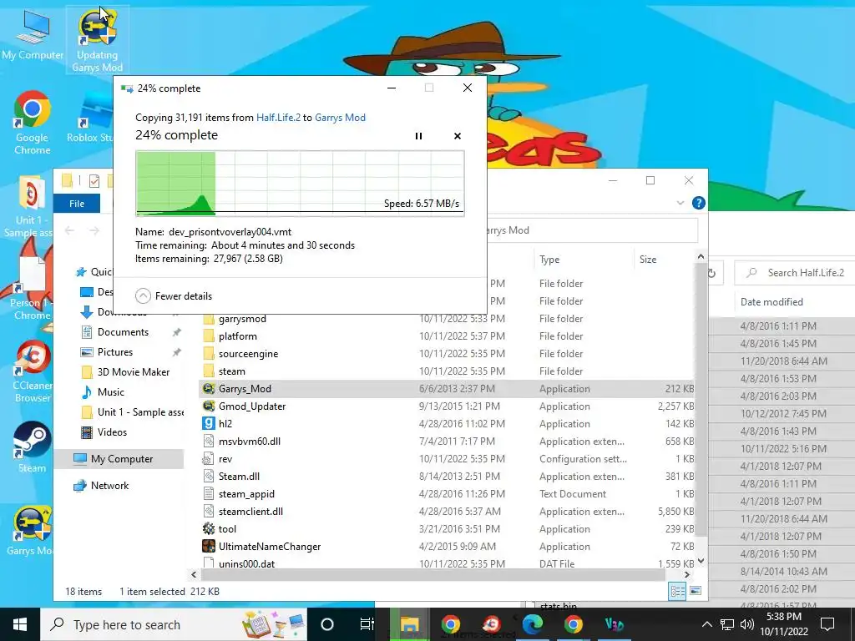Click the tool application gear icon
Viewport: 855px width, 641px height.
[208, 528]
